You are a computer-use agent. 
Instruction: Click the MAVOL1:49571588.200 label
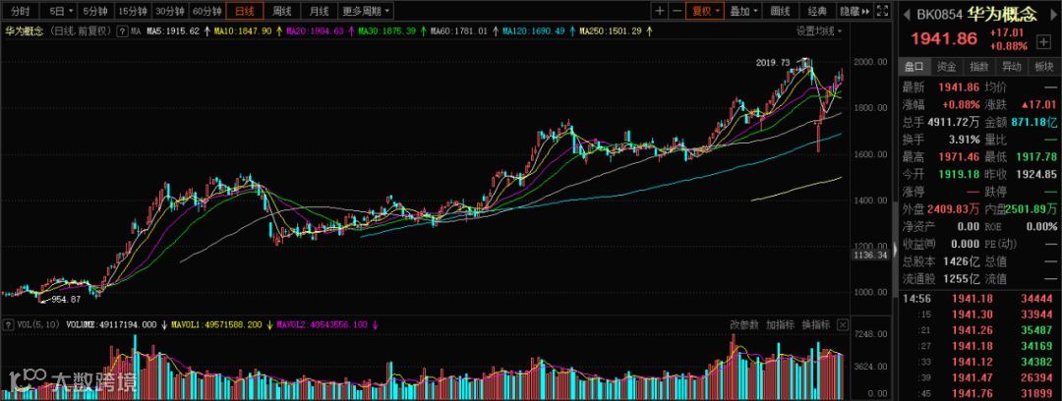[215, 325]
